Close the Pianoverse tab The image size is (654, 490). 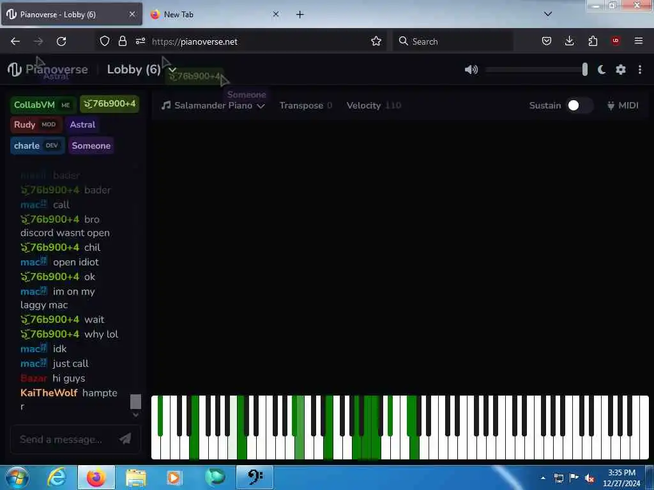[x=132, y=14]
